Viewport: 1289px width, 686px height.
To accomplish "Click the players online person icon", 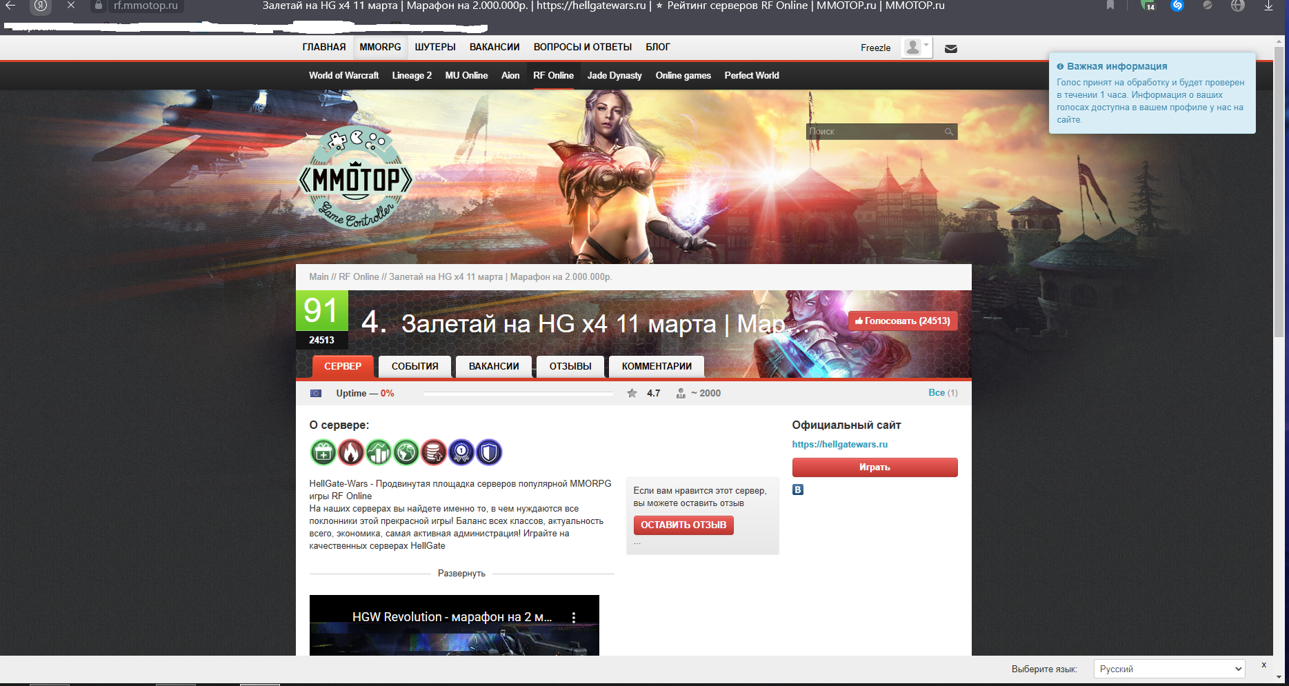I will pyautogui.click(x=681, y=393).
